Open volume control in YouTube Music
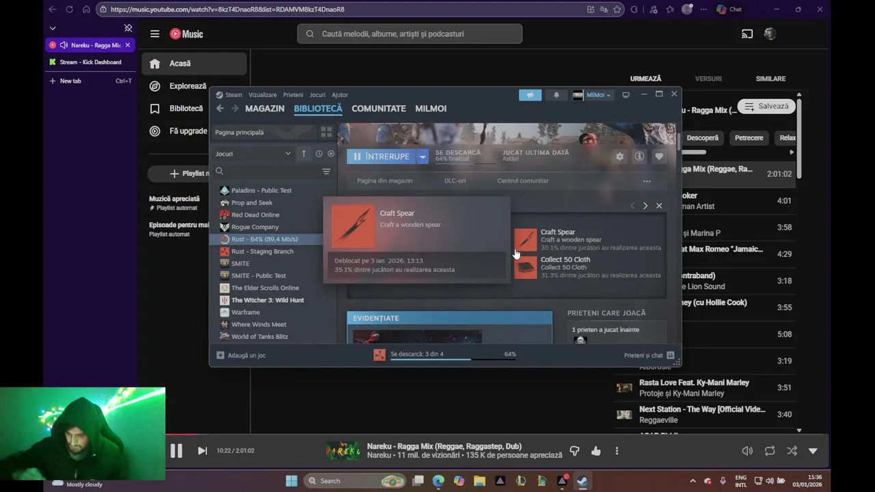 [x=747, y=451]
